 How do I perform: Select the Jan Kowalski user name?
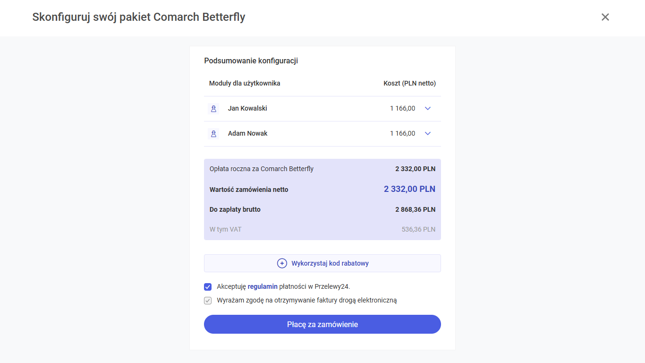click(247, 108)
